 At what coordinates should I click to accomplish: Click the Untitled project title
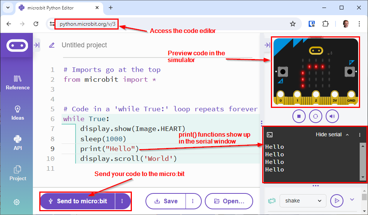84,45
